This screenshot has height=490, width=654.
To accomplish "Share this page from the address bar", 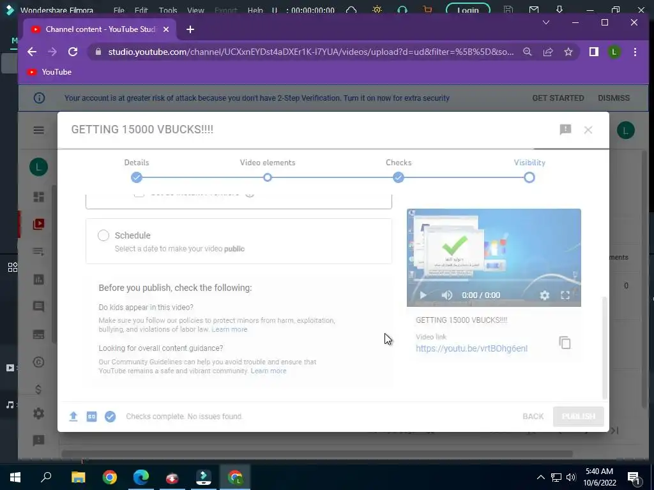I will [547, 52].
